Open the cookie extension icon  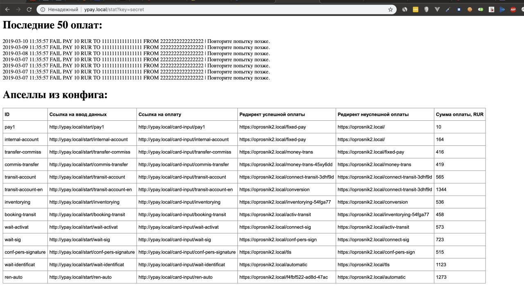pyautogui.click(x=470, y=9)
